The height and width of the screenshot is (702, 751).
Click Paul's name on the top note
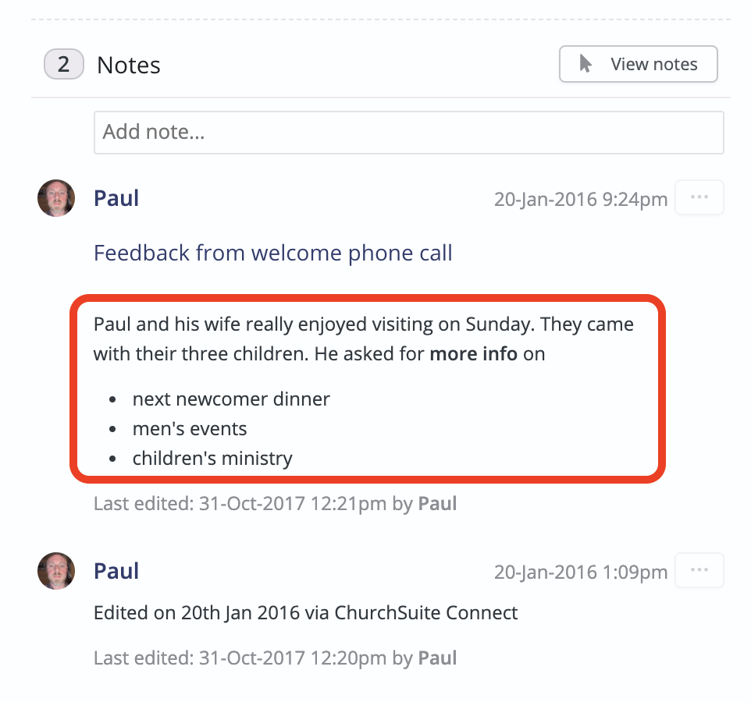pos(116,198)
